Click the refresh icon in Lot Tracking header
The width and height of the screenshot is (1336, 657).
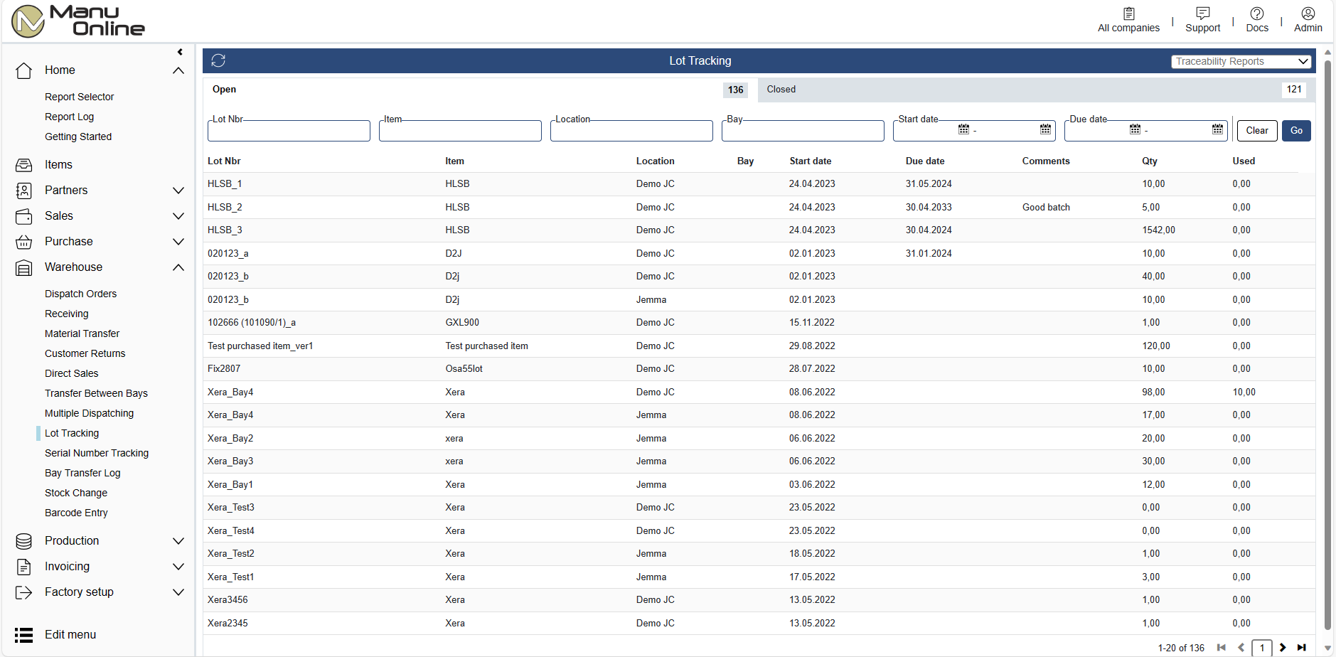tap(218, 61)
